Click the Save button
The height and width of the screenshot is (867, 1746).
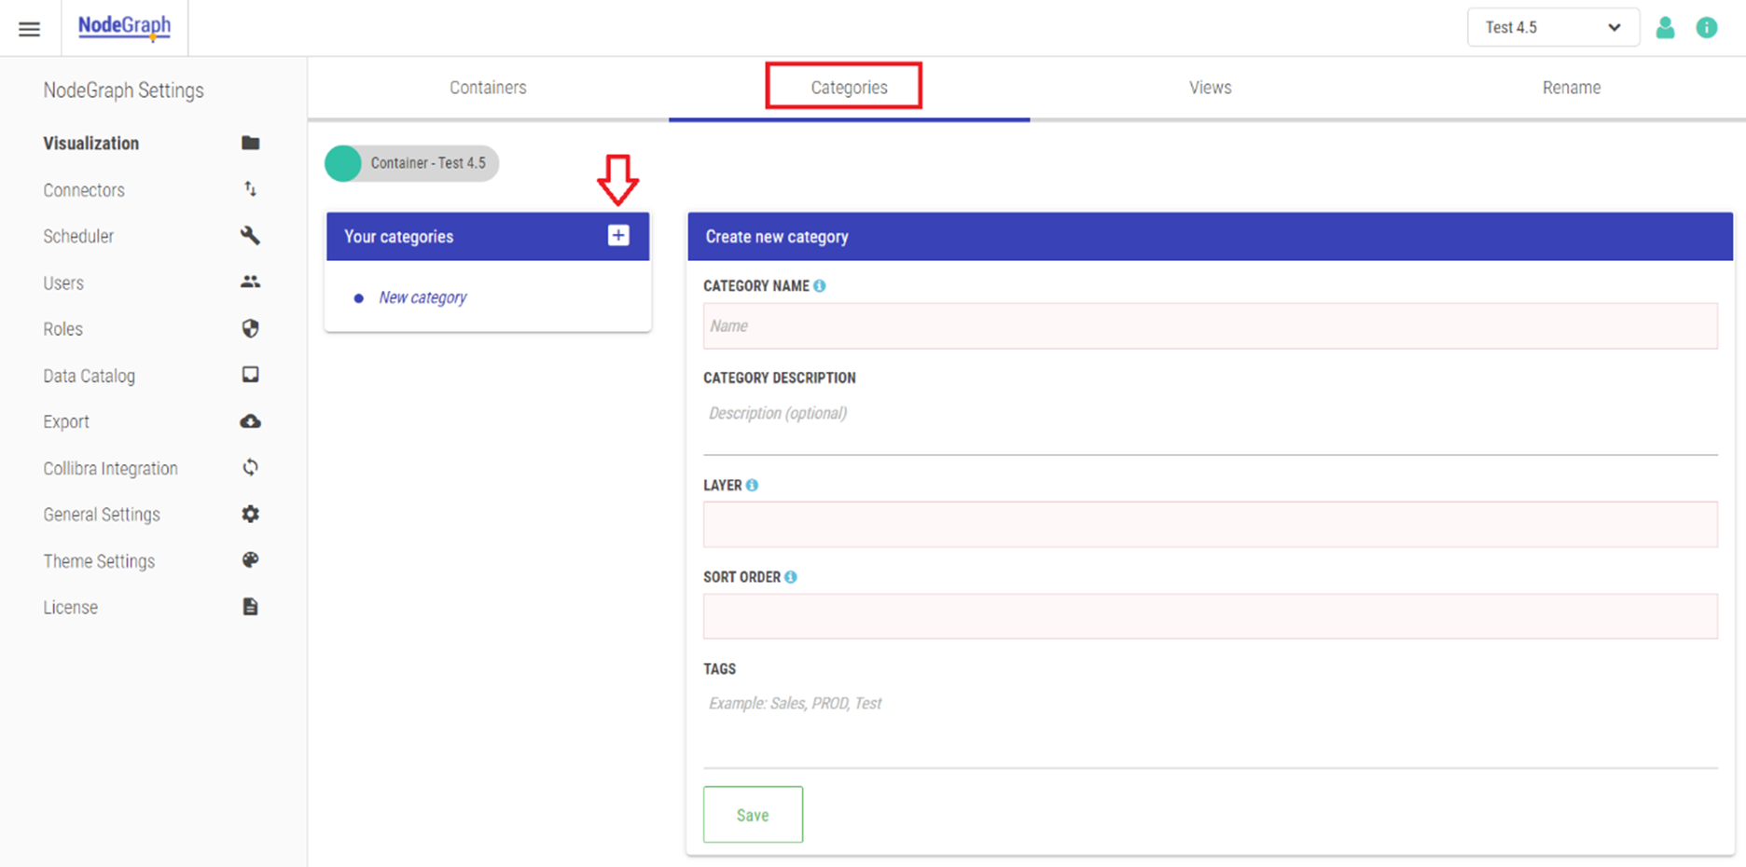pyautogui.click(x=753, y=815)
